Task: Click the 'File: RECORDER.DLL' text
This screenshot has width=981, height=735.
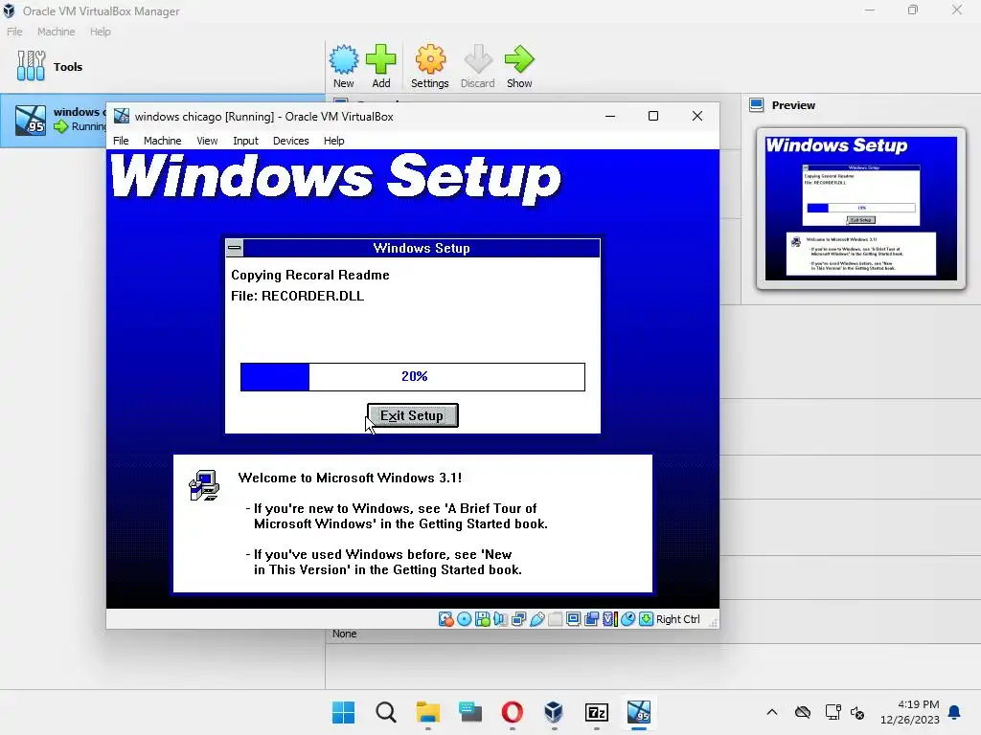Action: click(x=297, y=296)
